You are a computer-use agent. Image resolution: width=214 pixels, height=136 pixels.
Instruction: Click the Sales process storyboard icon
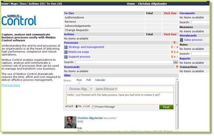pos(181,40)
